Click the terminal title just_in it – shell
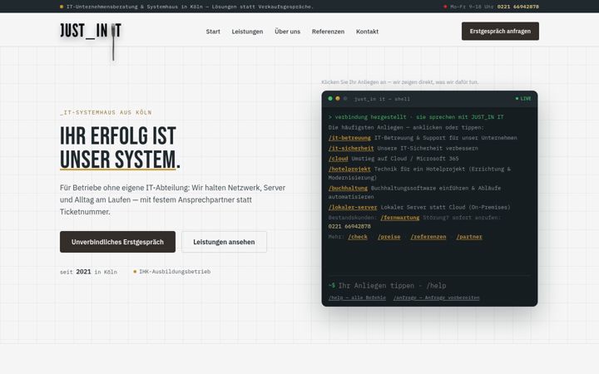 [382, 99]
